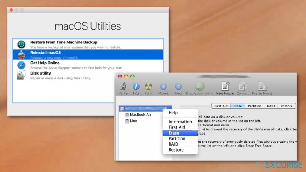Close the Disk Utility window with red button

(x=120, y=77)
